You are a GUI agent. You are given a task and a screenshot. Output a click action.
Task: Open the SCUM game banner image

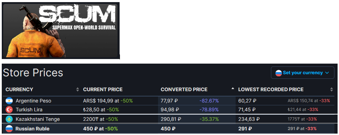click(x=61, y=30)
